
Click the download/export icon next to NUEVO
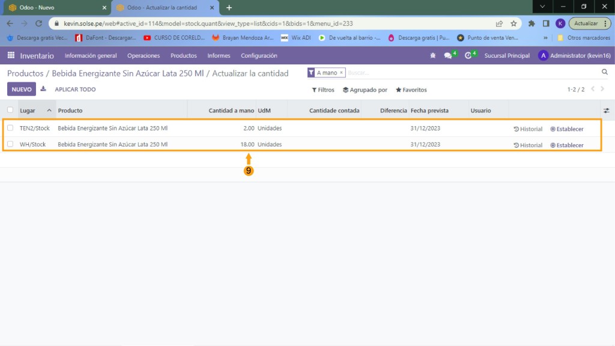pyautogui.click(x=43, y=90)
